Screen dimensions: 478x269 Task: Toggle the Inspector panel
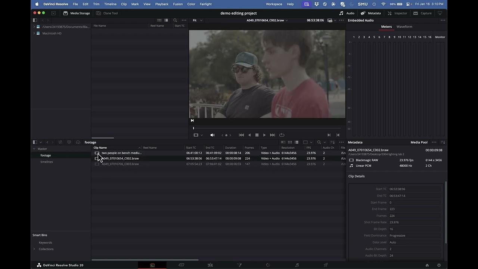click(x=397, y=13)
